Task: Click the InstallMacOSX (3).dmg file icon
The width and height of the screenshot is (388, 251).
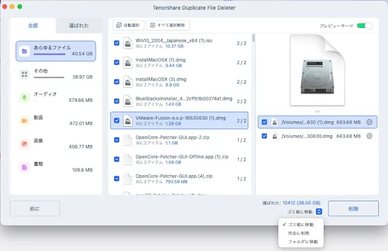Action: (x=128, y=82)
